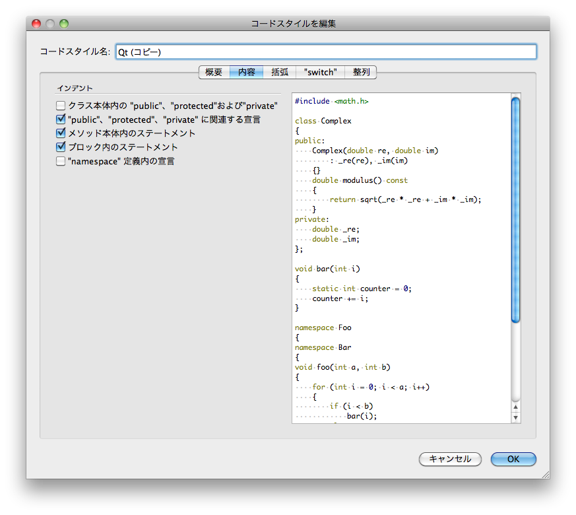Viewport: 576px width, 515px height.
Task: Confirm with the OK button
Action: [513, 459]
